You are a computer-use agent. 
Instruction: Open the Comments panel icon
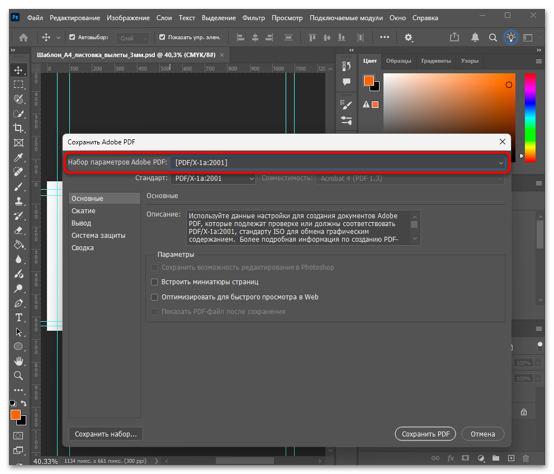tap(346, 82)
